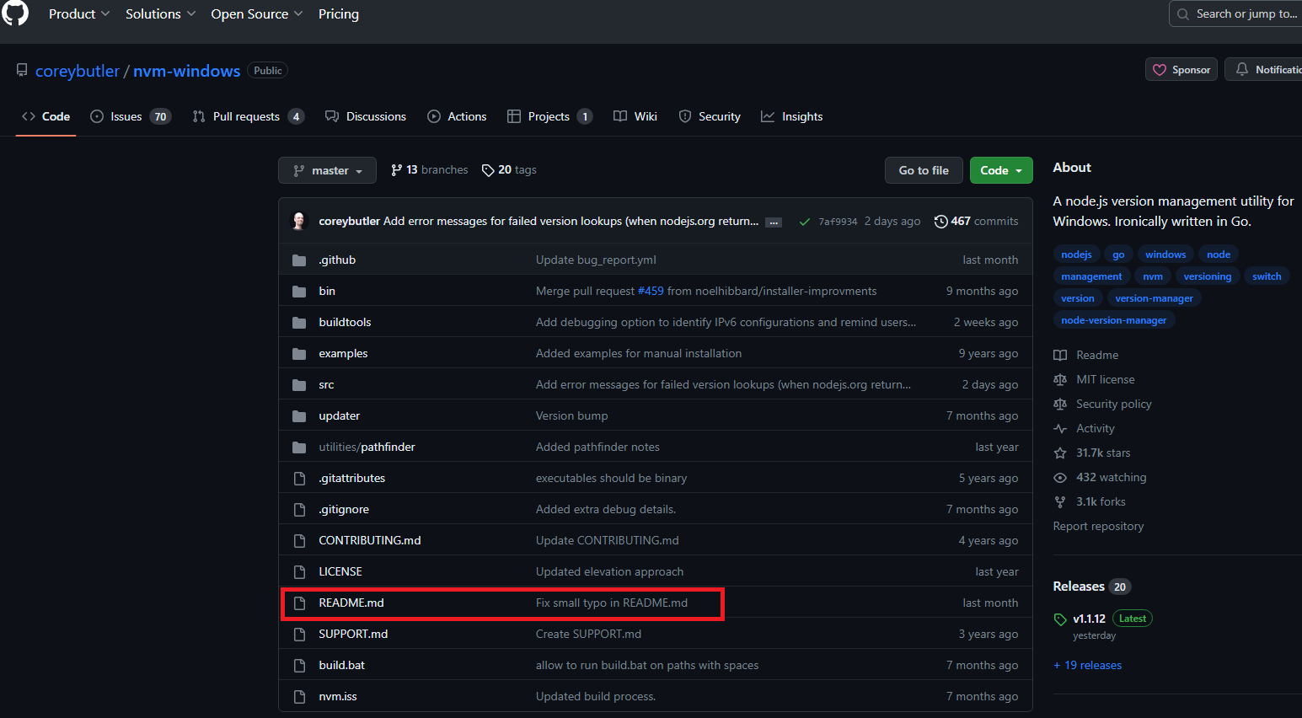Image resolution: width=1302 pixels, height=718 pixels.
Task: Open the nvm-windows repository link
Action: click(x=187, y=72)
